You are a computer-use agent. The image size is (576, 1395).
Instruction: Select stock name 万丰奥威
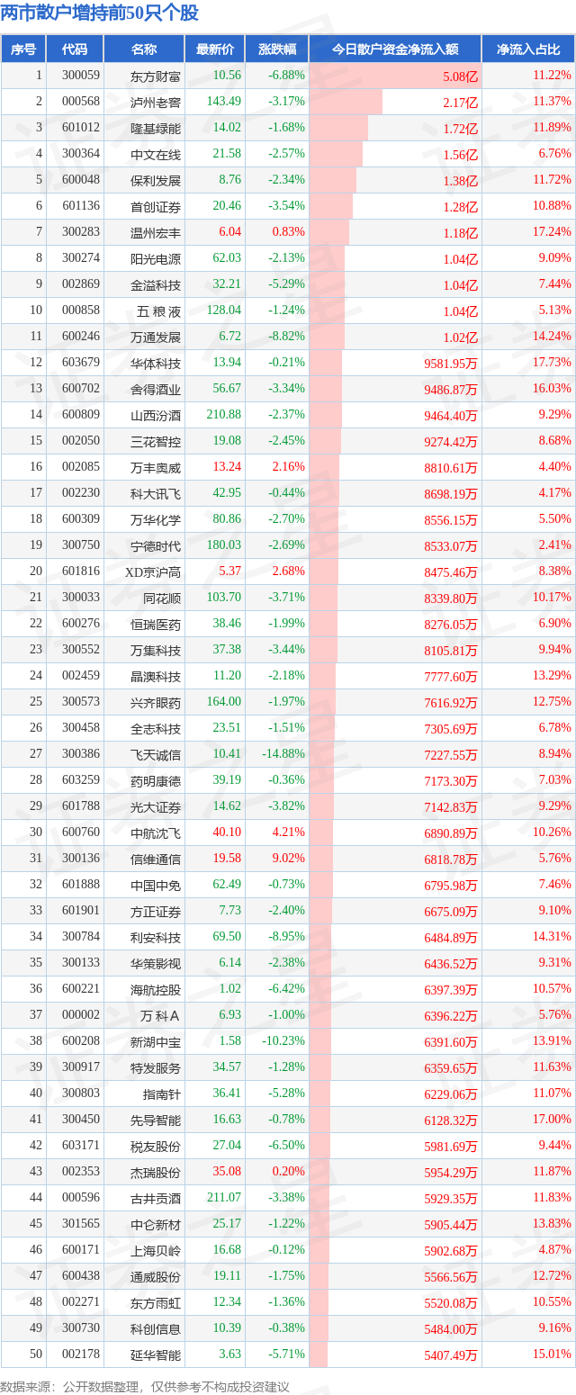(156, 467)
